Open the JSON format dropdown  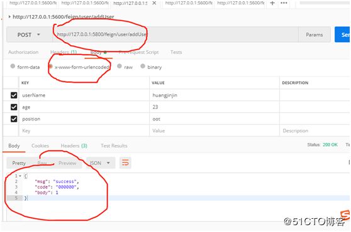pos(101,163)
